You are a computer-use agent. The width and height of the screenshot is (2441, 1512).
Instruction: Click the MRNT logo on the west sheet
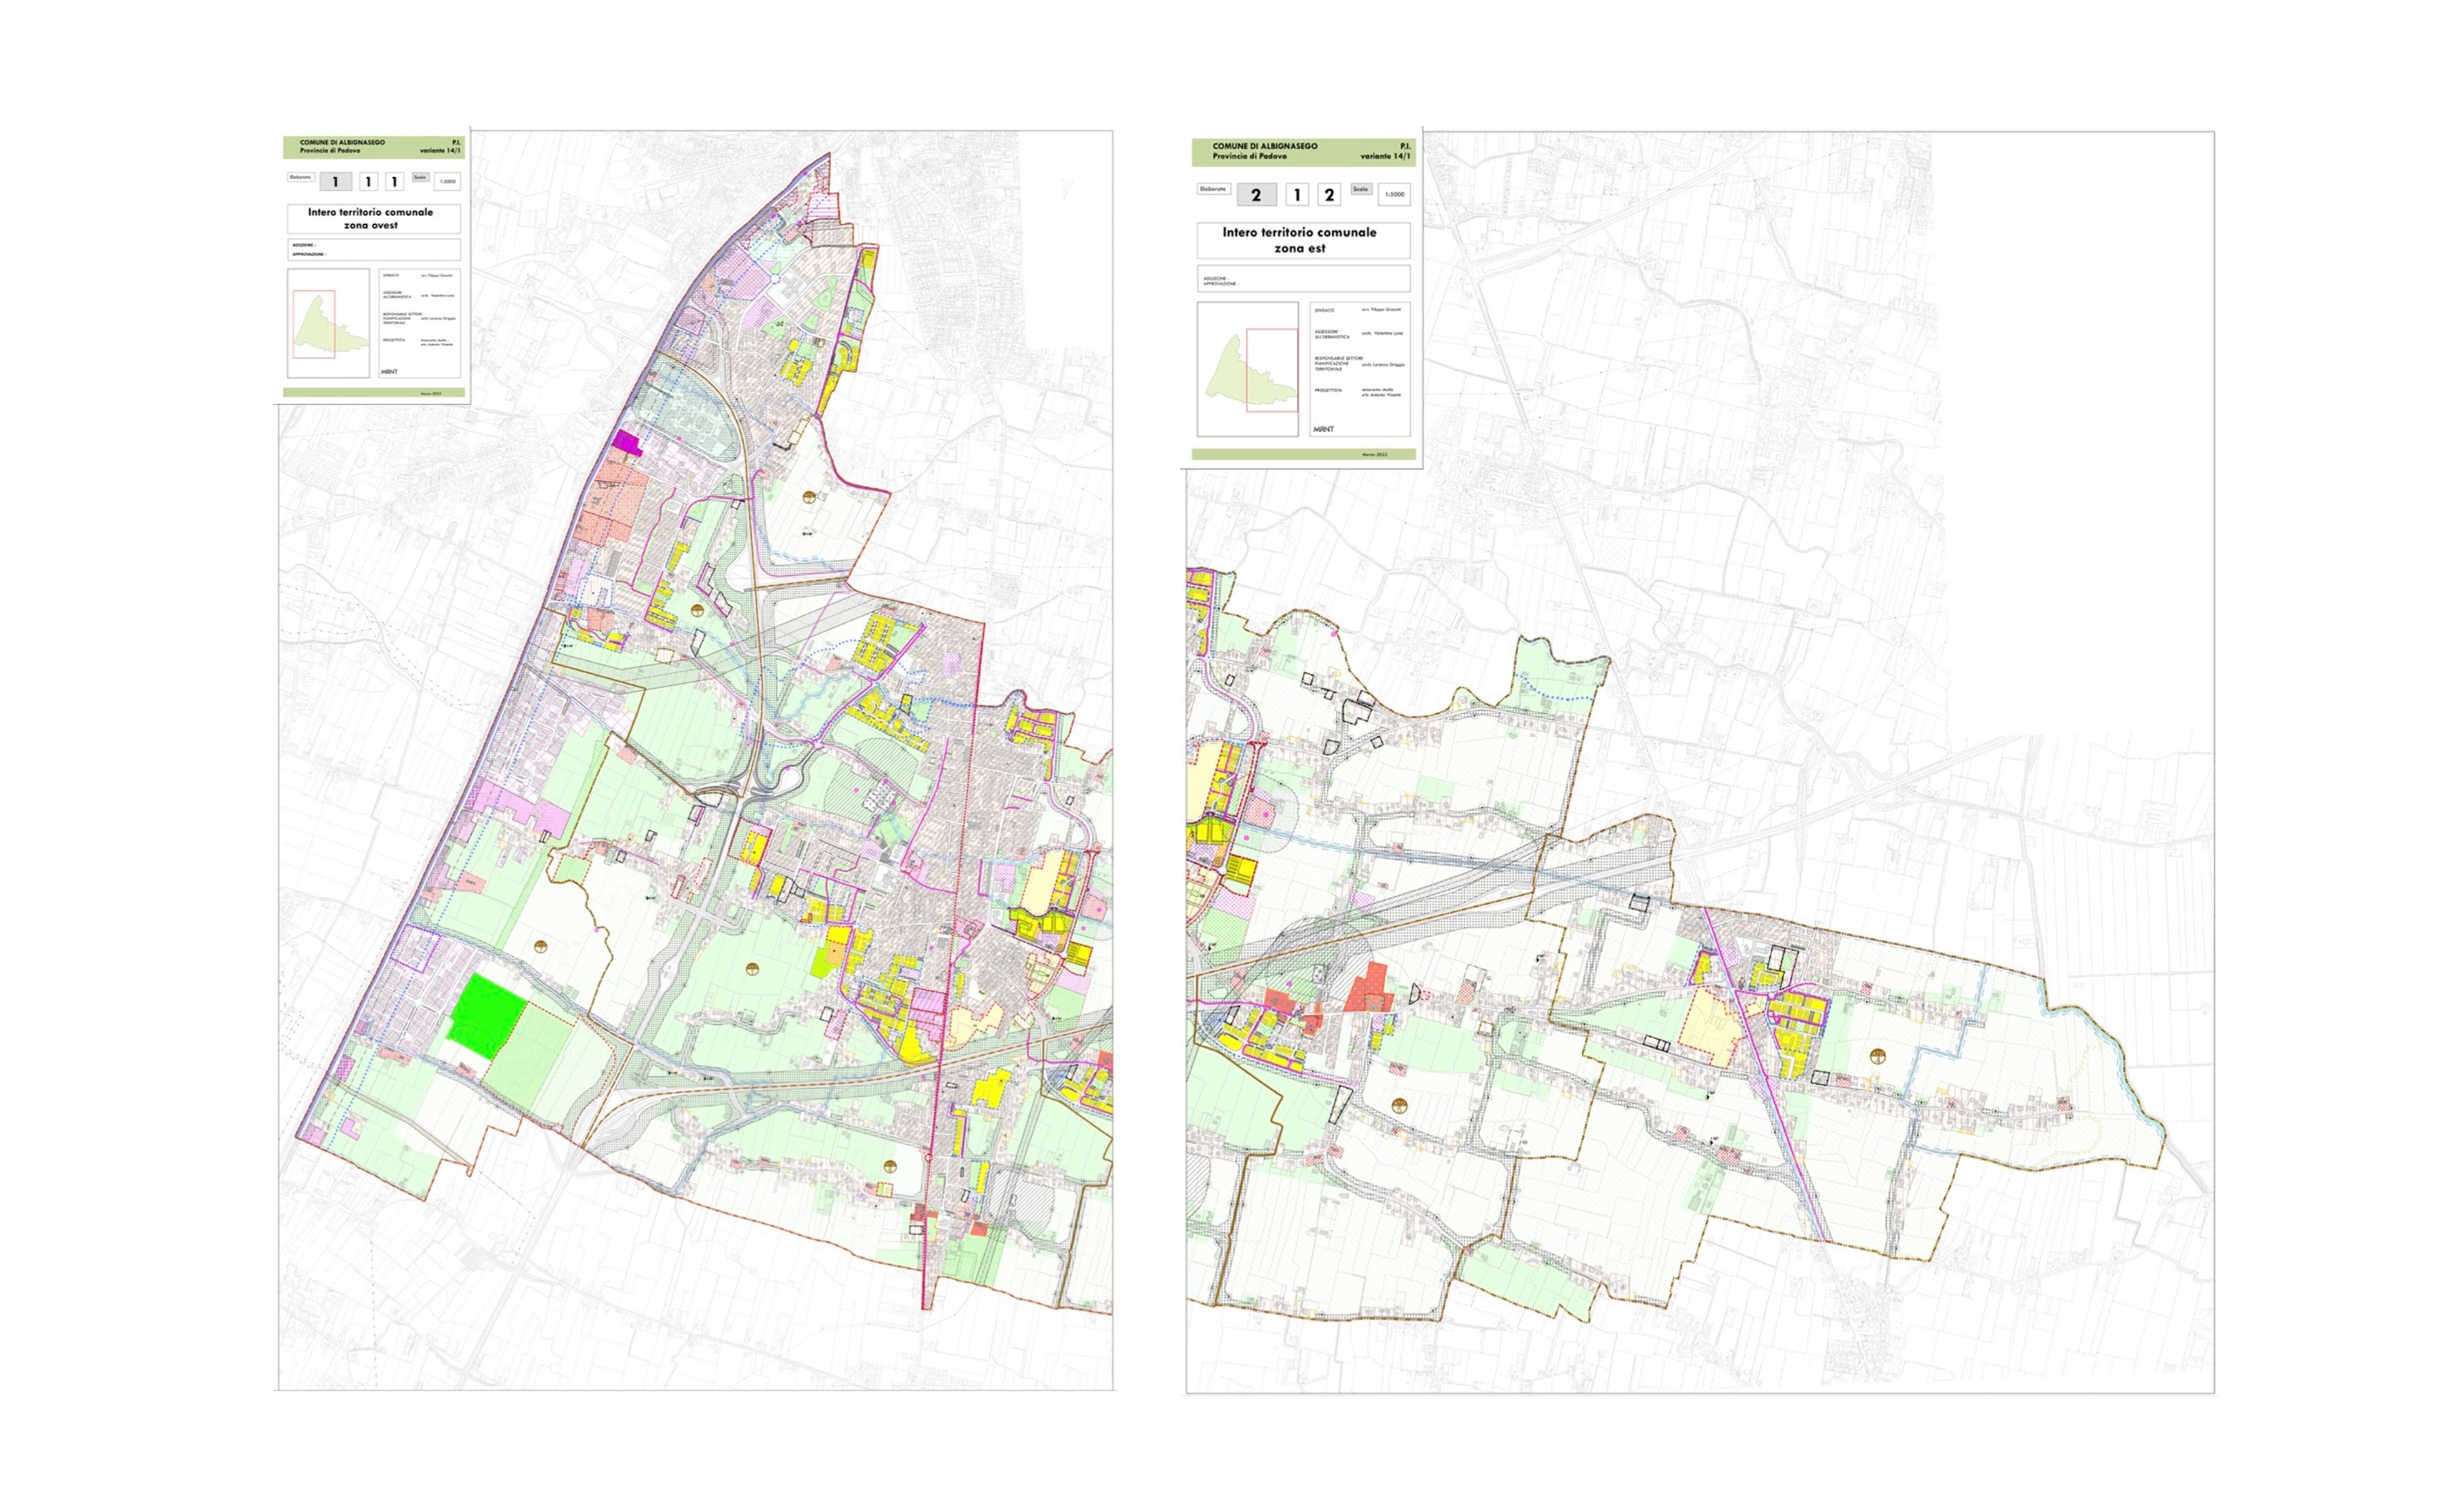(x=389, y=371)
